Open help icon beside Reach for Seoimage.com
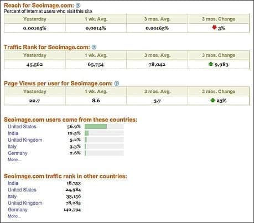 (x=78, y=6)
